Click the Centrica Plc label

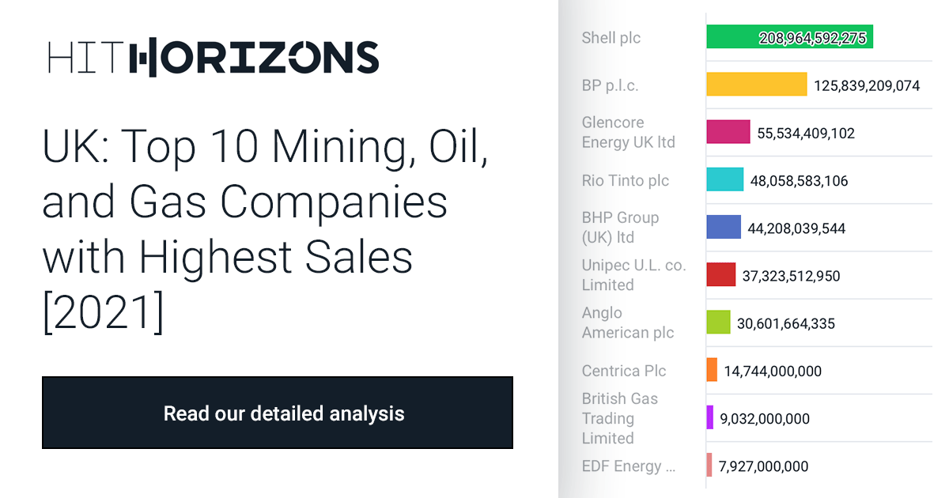coord(624,371)
